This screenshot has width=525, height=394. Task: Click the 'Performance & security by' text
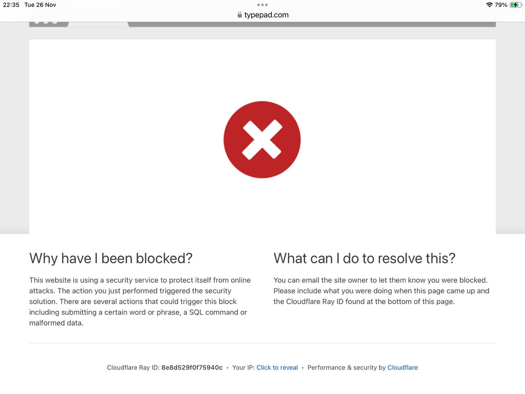(346, 368)
